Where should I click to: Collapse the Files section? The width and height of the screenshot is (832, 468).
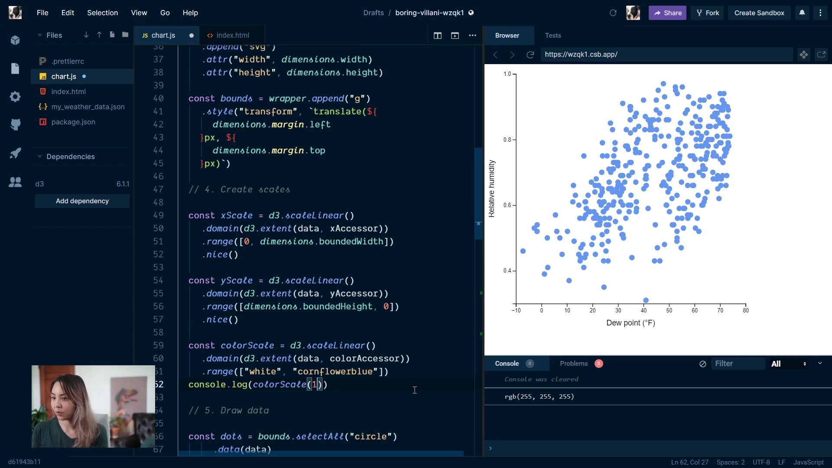point(40,35)
